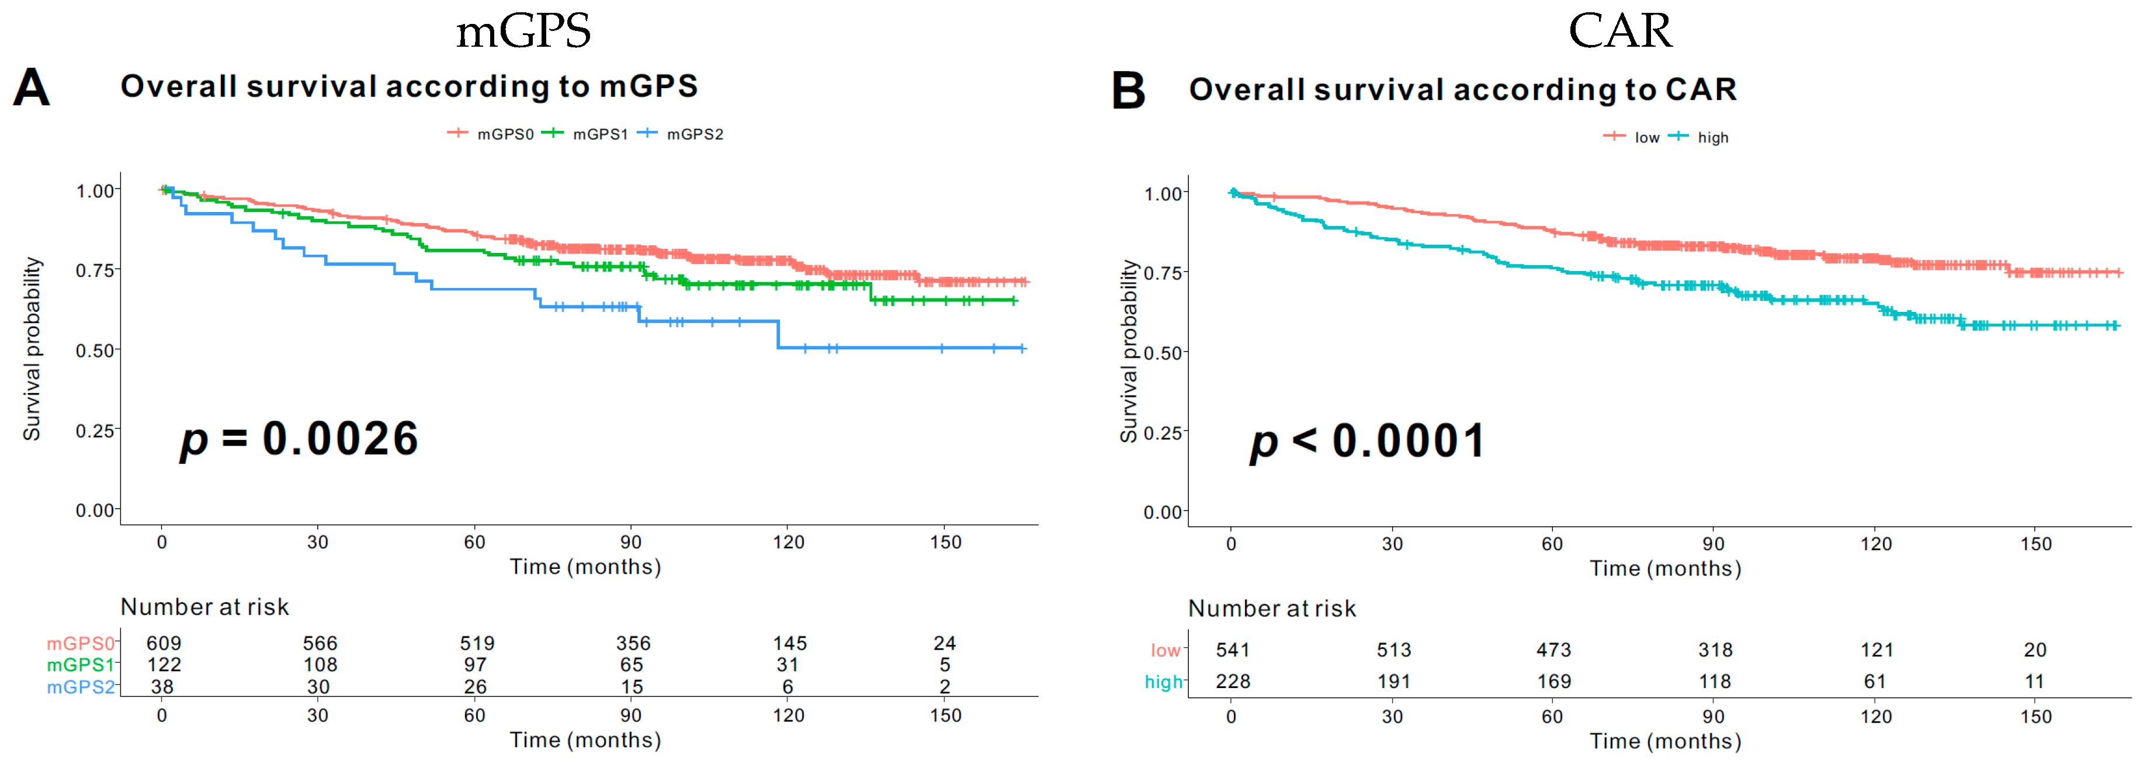Click the low CAR legend marker
2147x764 pixels.
tap(1614, 137)
